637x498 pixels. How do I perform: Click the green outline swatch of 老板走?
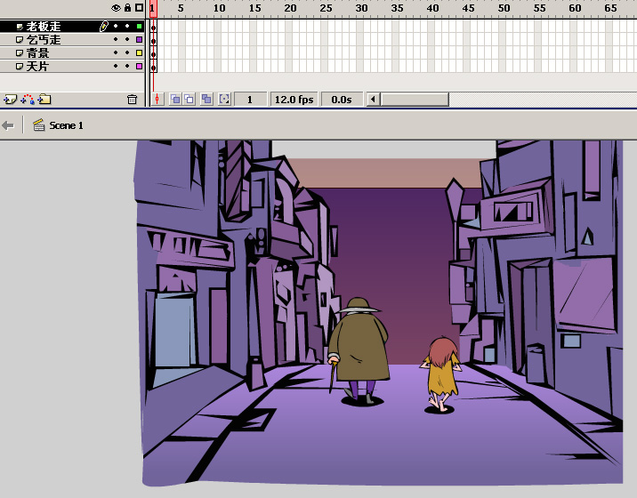[x=140, y=27]
